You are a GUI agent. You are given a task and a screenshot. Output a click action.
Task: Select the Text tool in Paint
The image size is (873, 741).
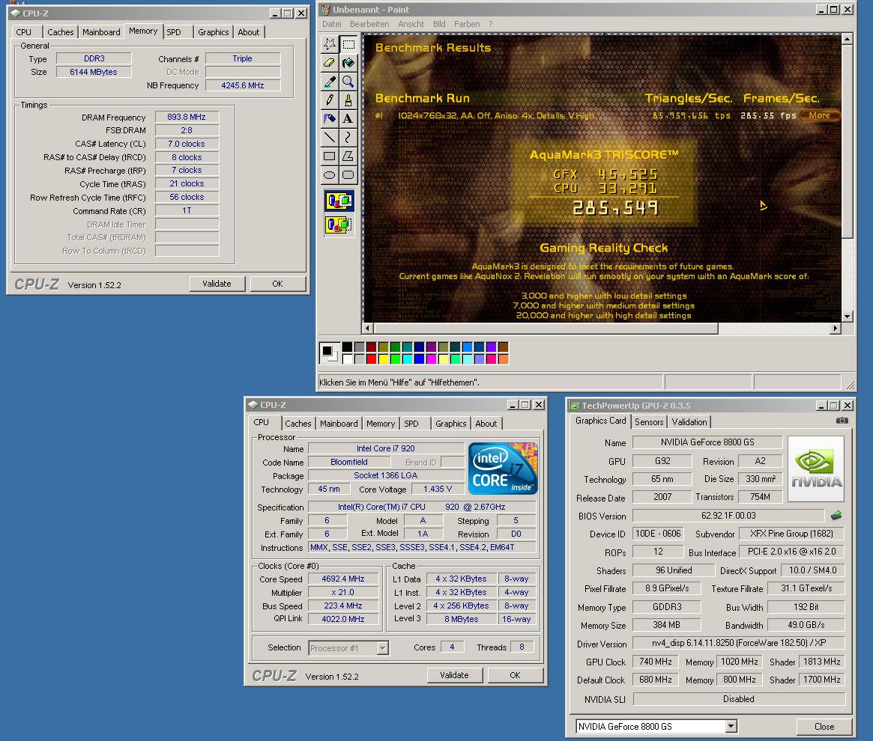(x=348, y=118)
